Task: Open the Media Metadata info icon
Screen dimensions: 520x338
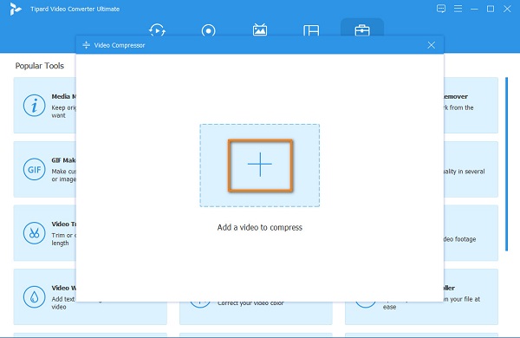Action: 34,106
